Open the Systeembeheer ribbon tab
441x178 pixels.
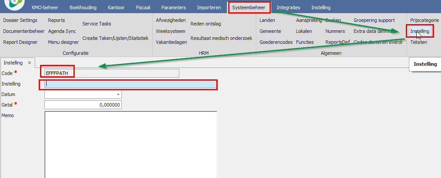[249, 7]
